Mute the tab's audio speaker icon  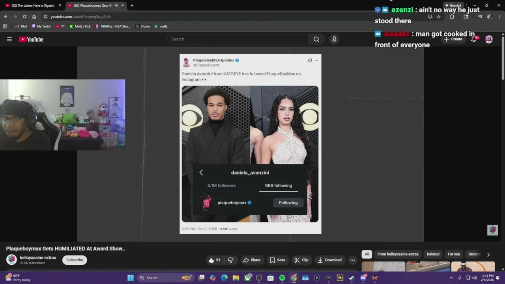coord(116,6)
